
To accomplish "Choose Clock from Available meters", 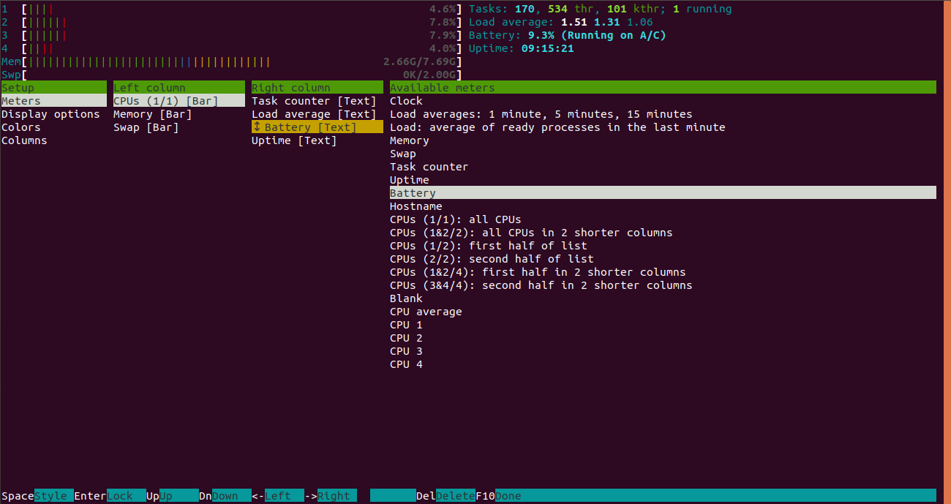I will click(406, 100).
